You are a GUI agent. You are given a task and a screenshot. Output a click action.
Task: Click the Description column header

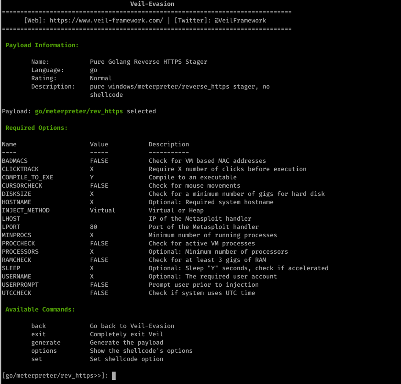click(169, 145)
